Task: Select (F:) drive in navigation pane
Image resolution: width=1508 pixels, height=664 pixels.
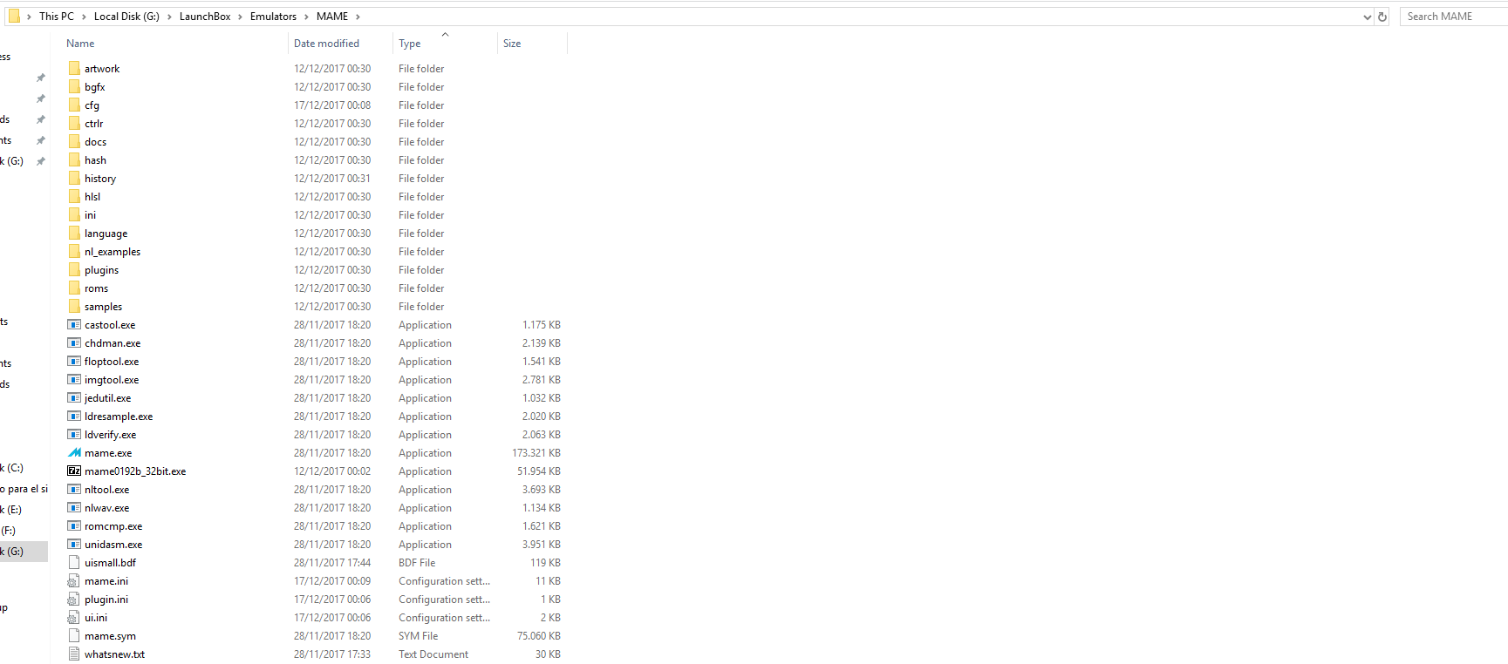Action: (x=8, y=530)
